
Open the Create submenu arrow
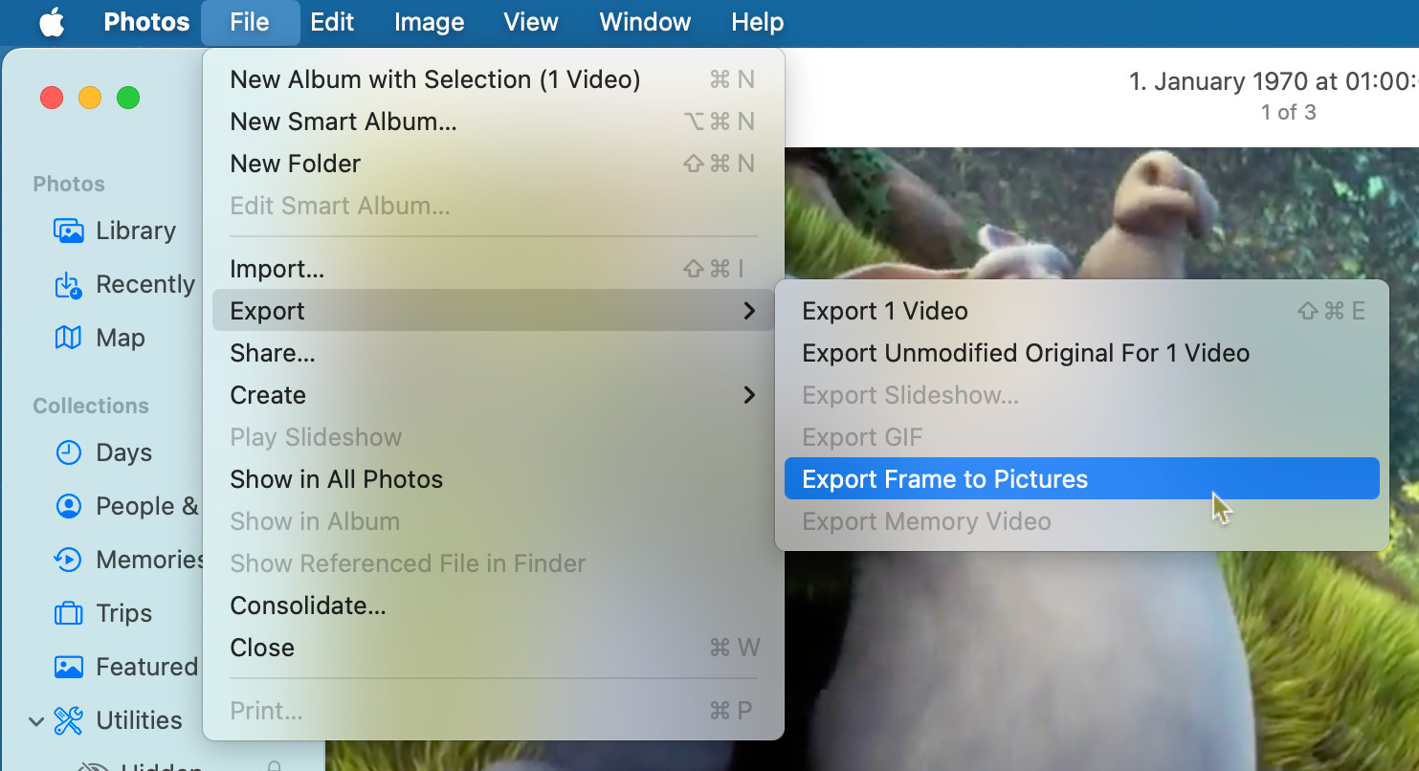pos(749,395)
